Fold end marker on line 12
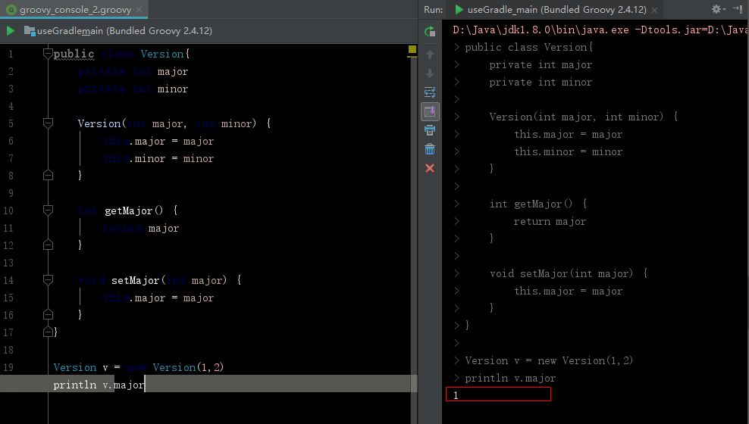Screen dimensions: 749x424 [x=48, y=245]
